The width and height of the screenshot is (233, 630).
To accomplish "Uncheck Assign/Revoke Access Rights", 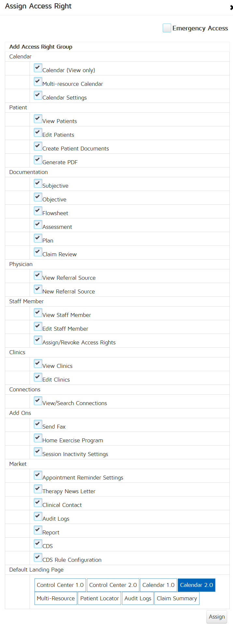I will tap(38, 340).
